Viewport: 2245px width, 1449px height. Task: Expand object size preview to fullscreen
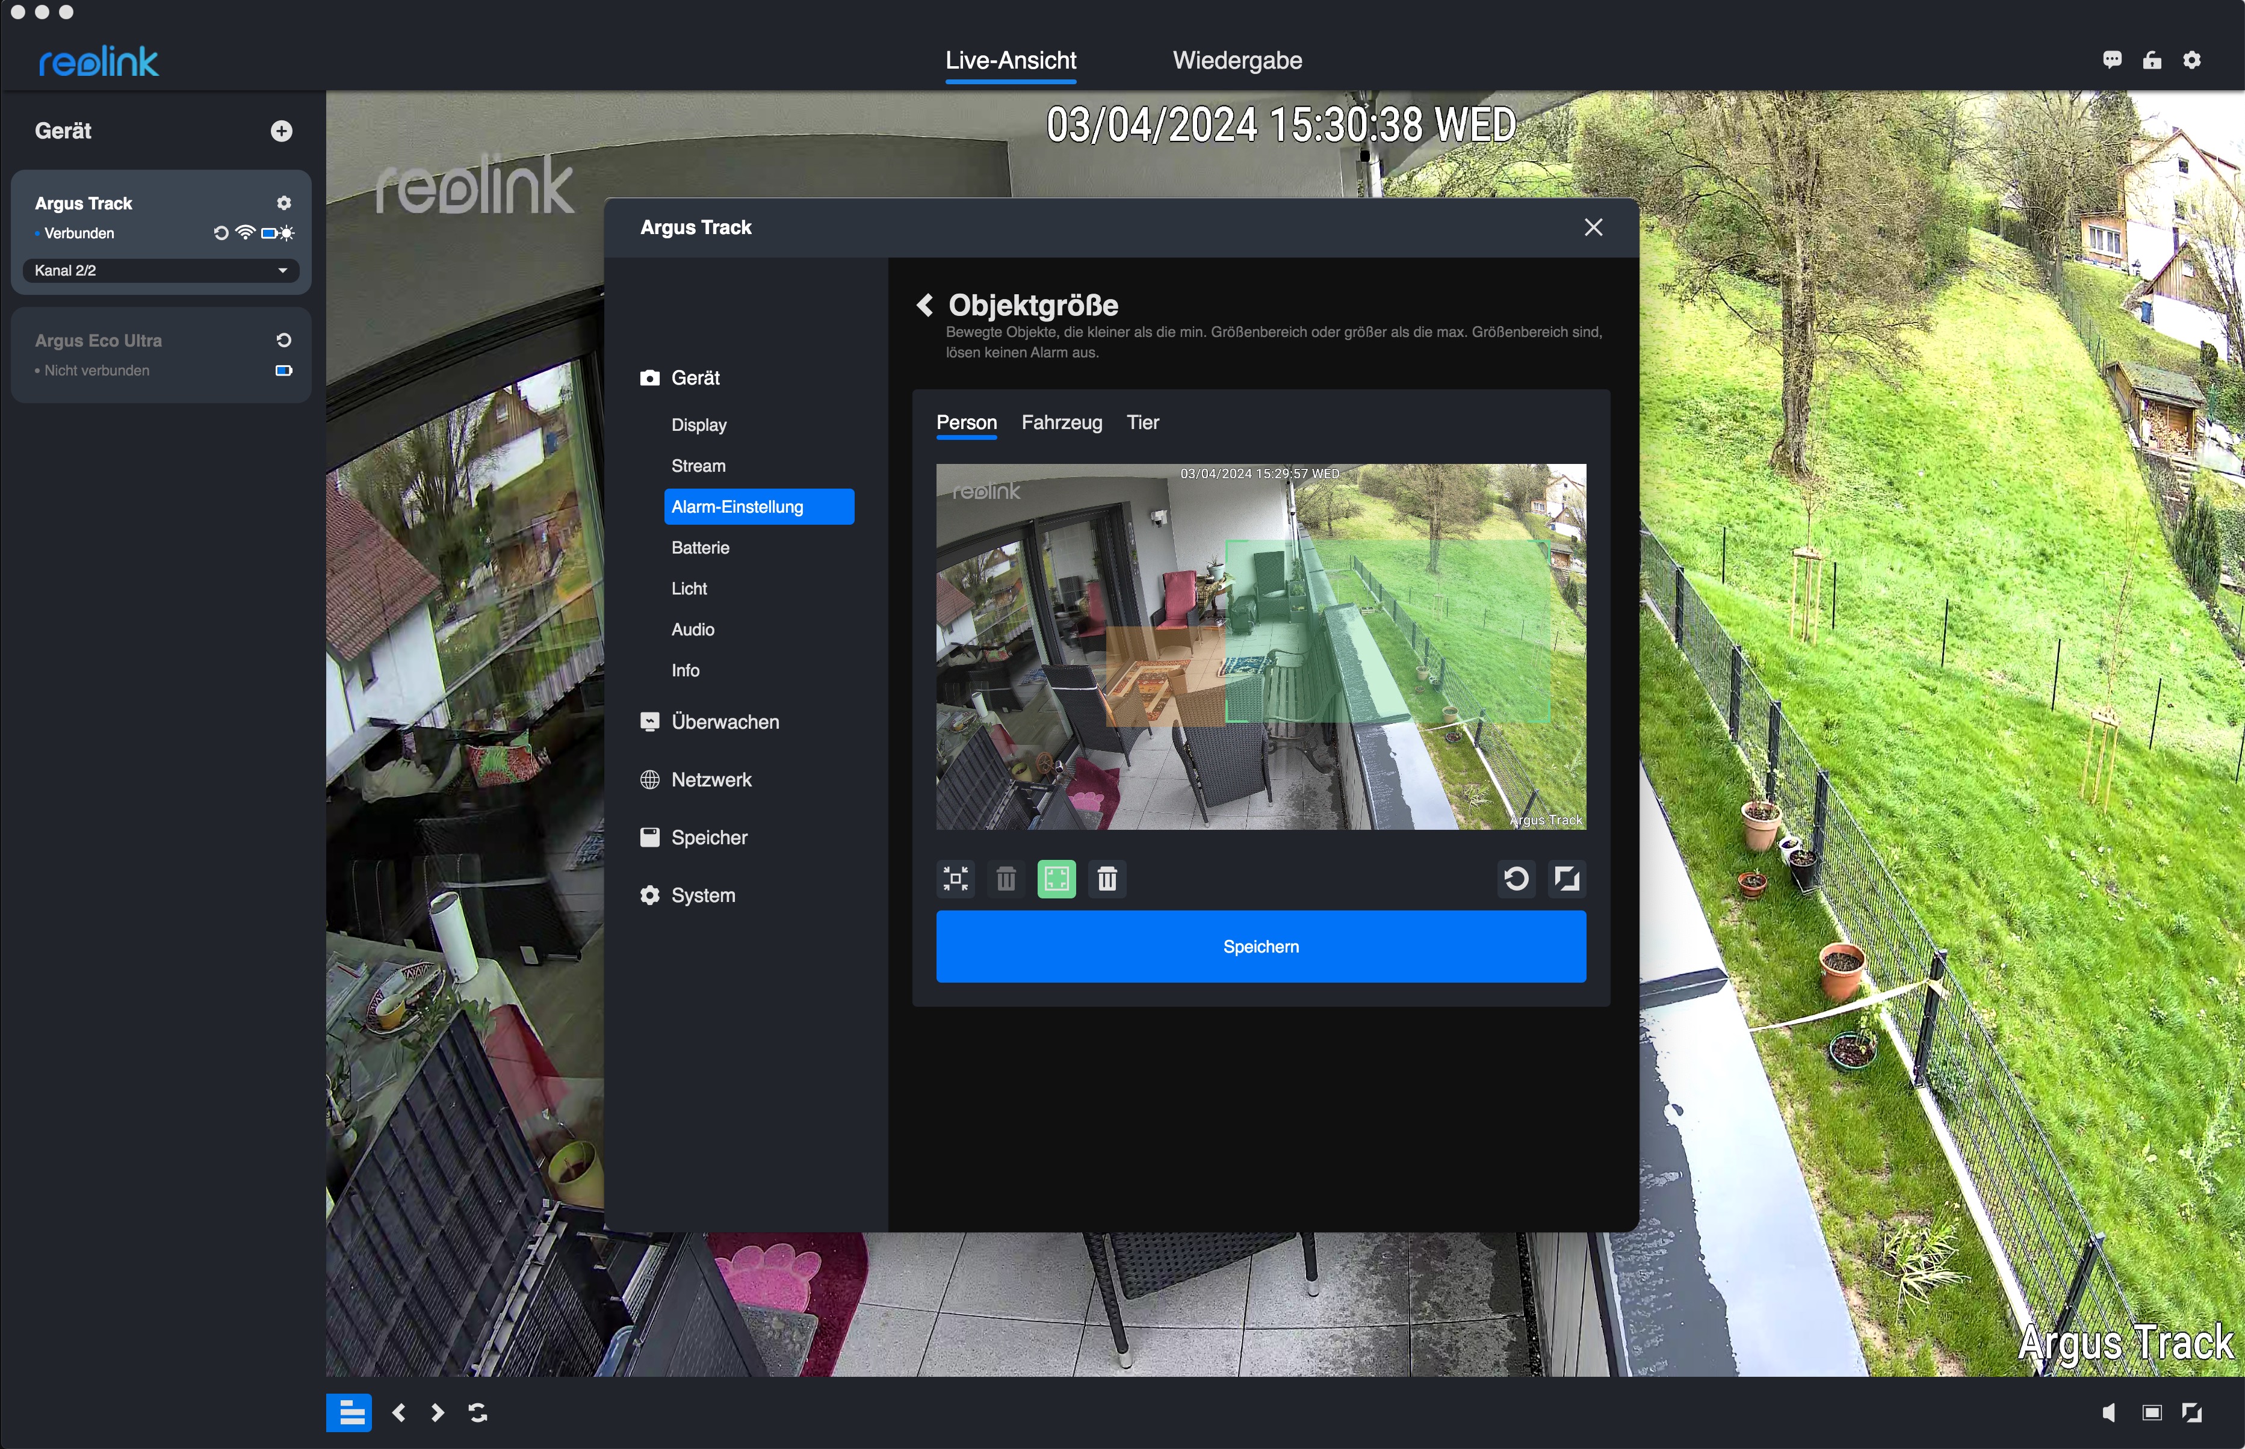1567,879
